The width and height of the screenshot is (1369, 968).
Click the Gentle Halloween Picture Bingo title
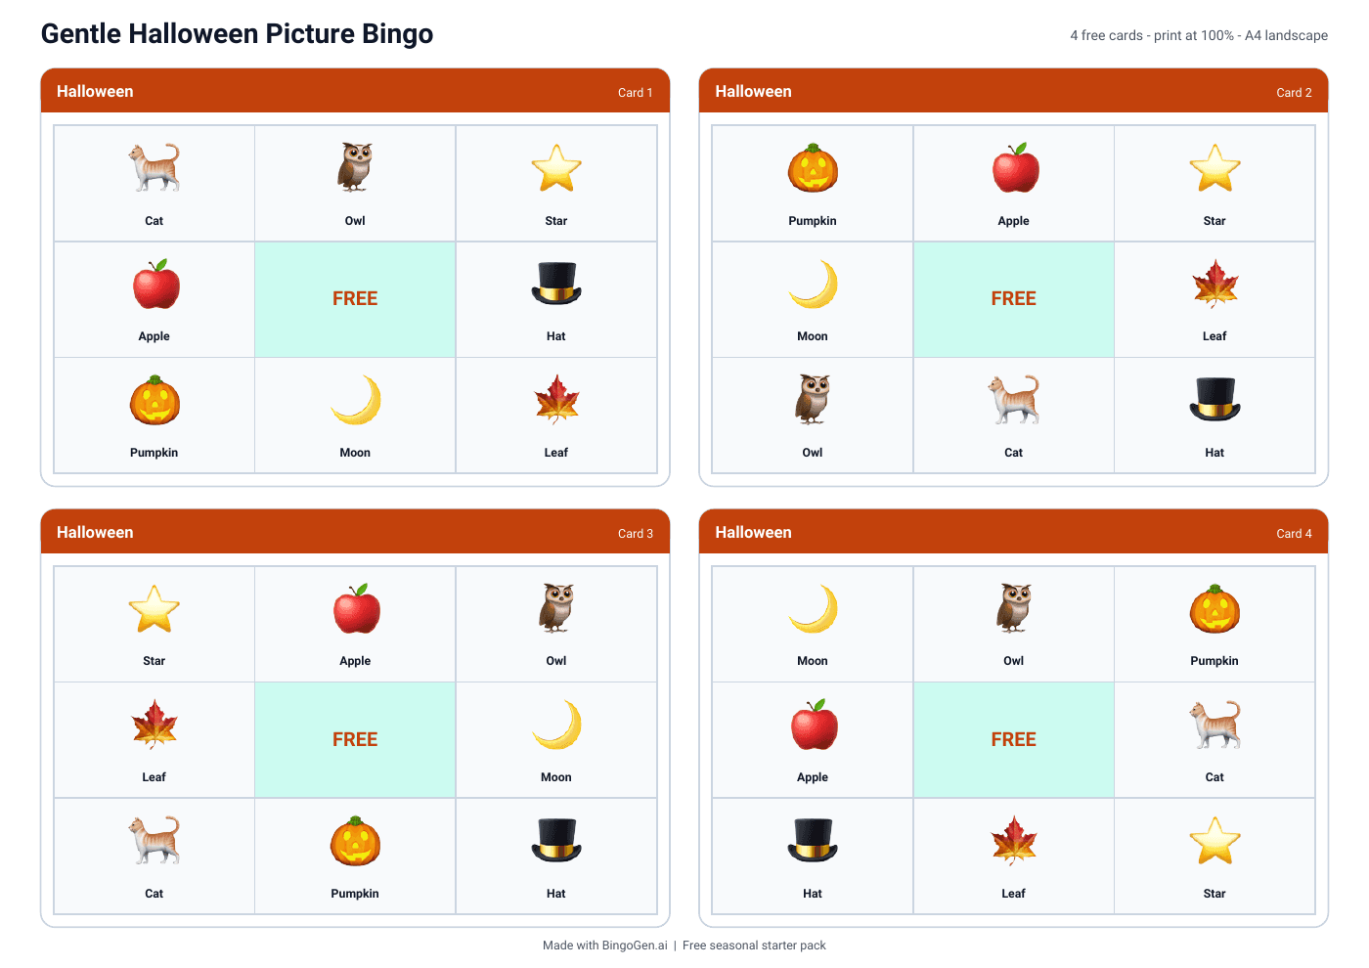[237, 33]
